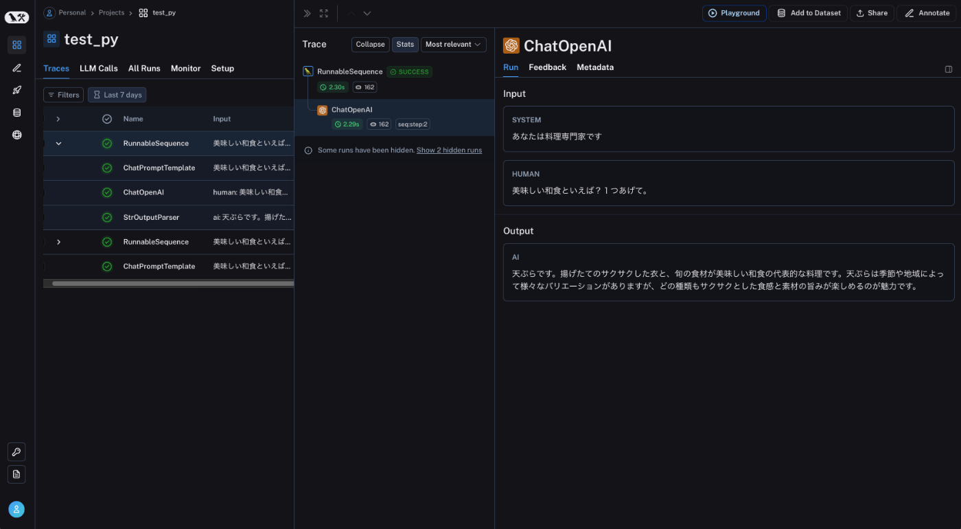Viewport: 961px width, 529px height.
Task: Collapse the expanded RunnableSequence row chevron
Action: click(58, 144)
